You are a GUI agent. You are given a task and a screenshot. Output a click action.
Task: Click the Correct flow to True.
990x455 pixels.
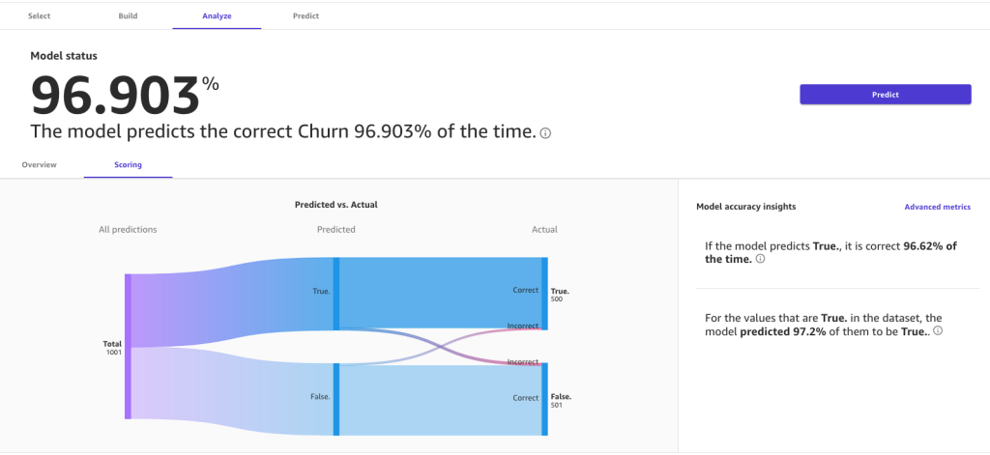525,290
